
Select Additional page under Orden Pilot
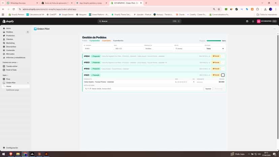(12, 90)
